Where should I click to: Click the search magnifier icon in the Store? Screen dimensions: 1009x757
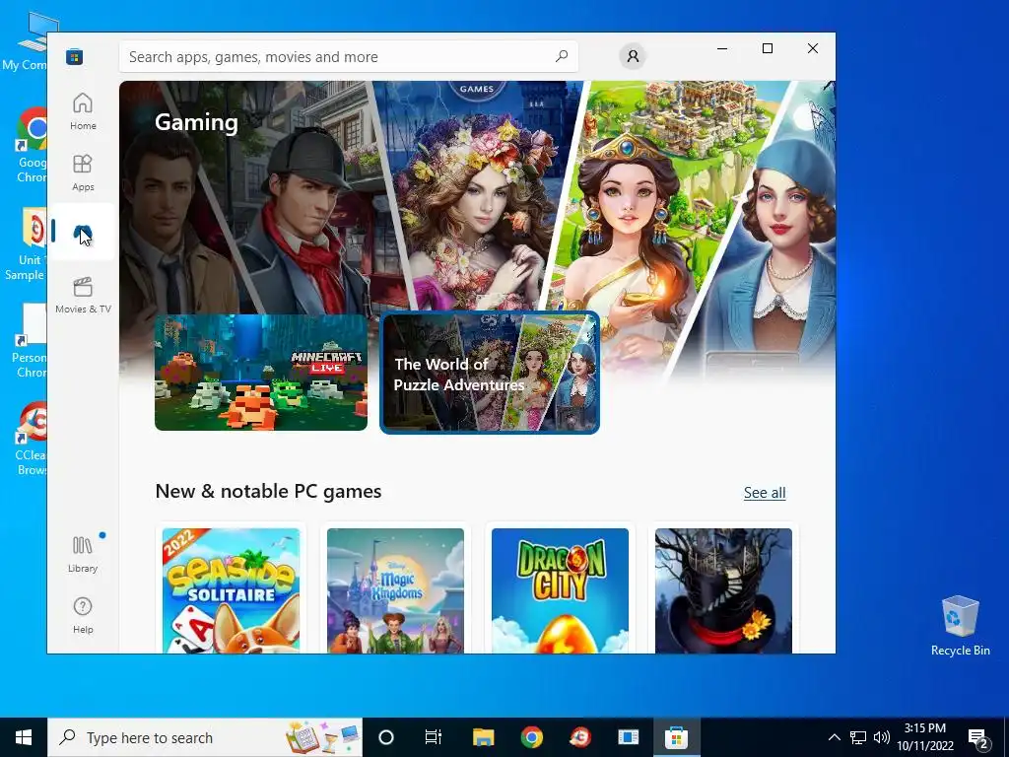coord(562,56)
